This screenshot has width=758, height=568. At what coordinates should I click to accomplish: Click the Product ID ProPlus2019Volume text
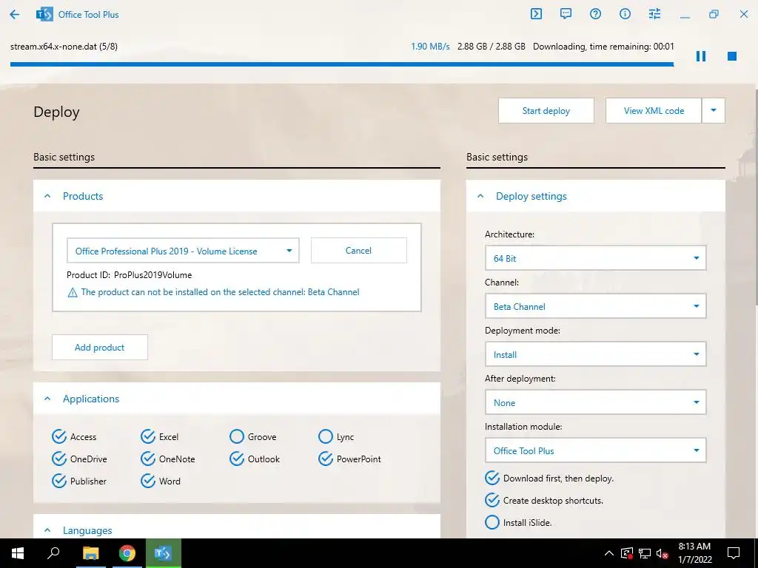[x=129, y=275]
